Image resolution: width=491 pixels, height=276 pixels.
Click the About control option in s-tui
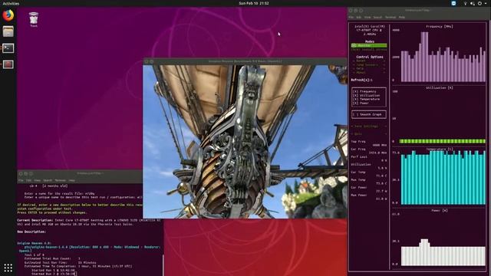(369, 72)
